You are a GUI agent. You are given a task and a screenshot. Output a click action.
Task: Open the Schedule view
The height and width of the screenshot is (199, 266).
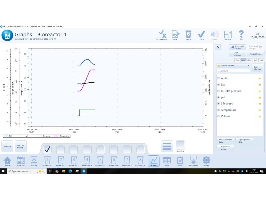click(20, 161)
